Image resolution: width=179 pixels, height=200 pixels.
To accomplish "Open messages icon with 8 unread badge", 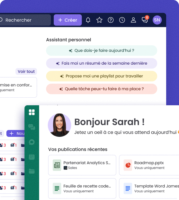I will tap(145, 20).
